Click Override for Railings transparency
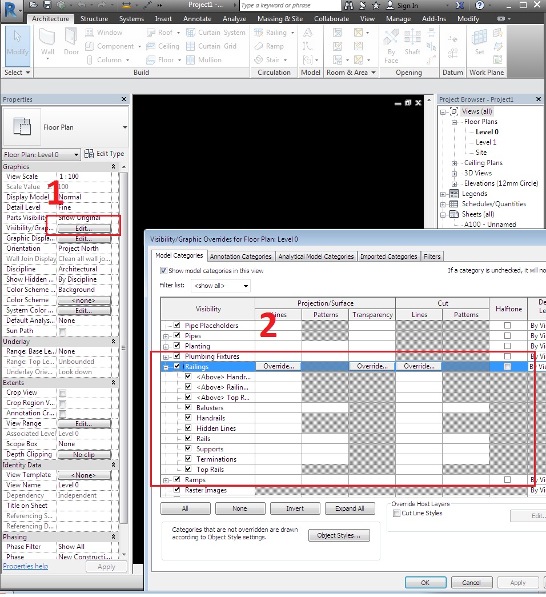This screenshot has height=597, width=546. click(372, 366)
